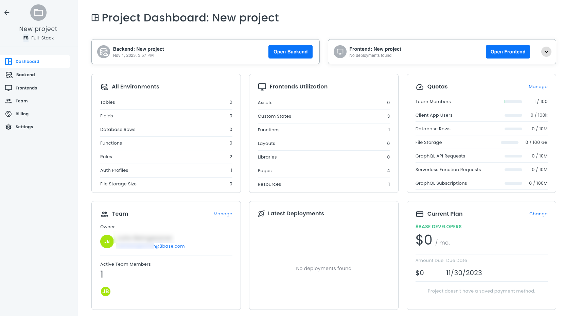This screenshot has height=316, width=563.
Task: Select Frontends in the sidebar
Action: [26, 88]
